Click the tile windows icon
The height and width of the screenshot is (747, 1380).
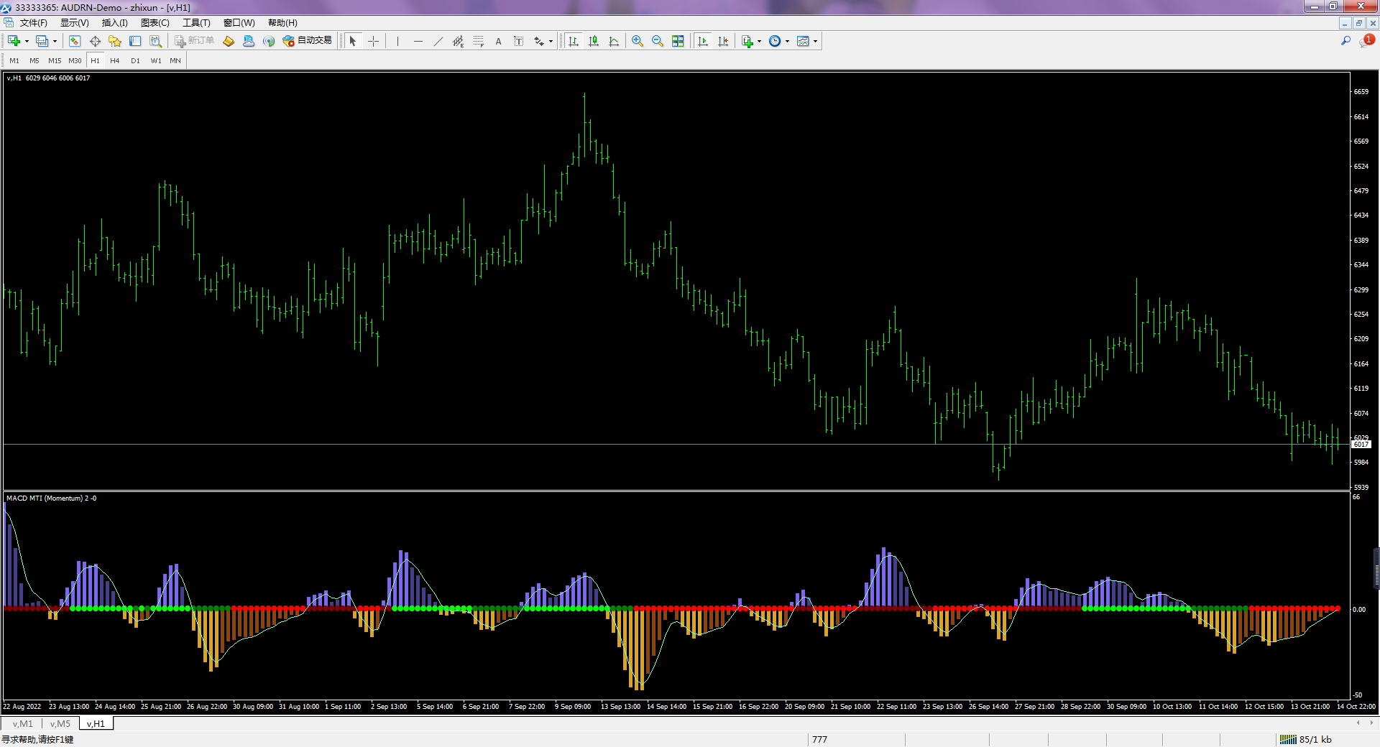tap(678, 41)
